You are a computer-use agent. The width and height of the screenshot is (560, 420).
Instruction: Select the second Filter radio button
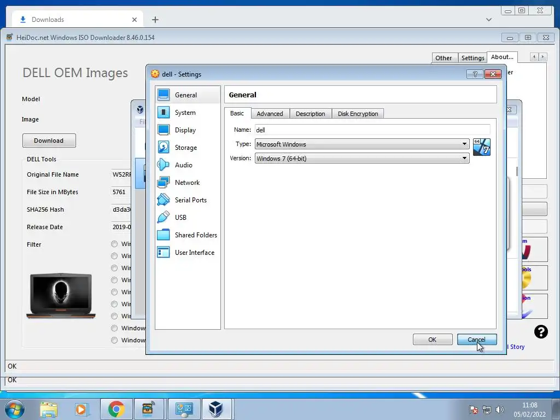point(114,256)
